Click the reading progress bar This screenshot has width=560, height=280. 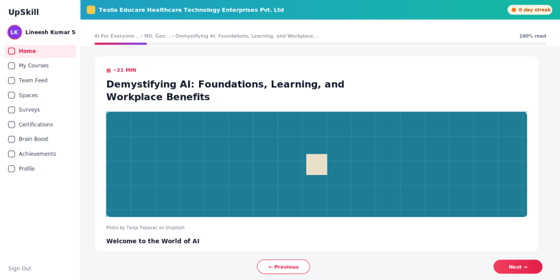click(320, 44)
